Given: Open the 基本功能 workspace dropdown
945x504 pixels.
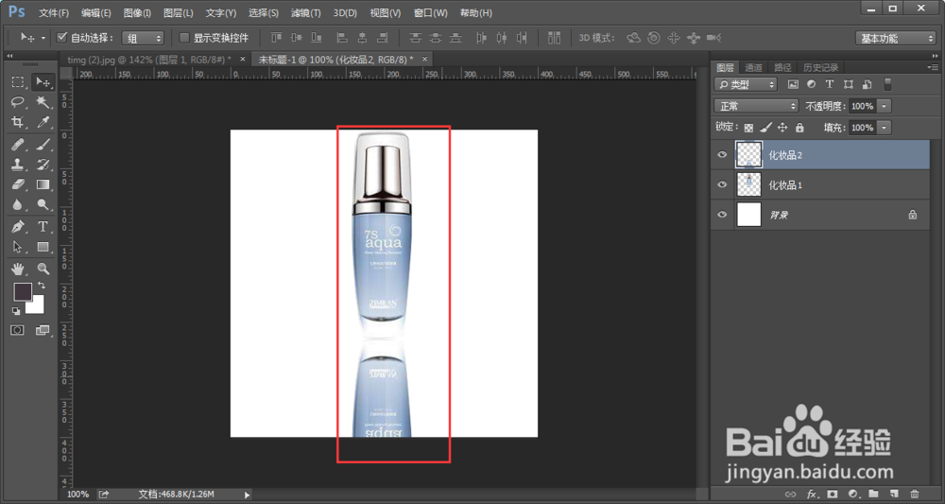Looking at the screenshot, I should (x=895, y=38).
